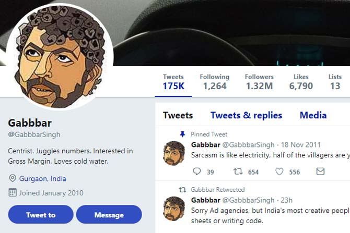Click the location pin icon near Gurgaon
This screenshot has width=350, height=233.
(x=13, y=179)
